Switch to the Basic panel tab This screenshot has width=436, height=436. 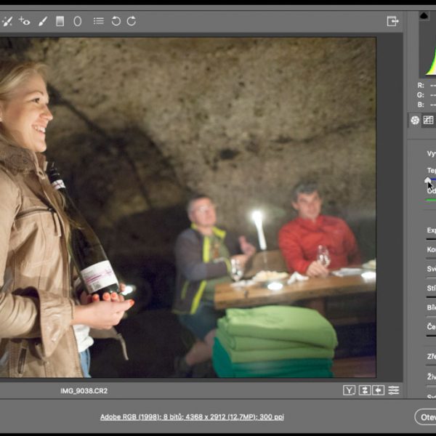415,121
